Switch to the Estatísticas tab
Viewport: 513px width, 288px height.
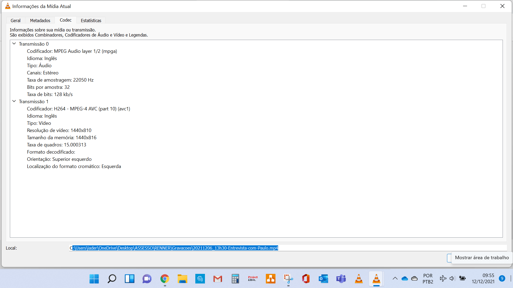(91, 21)
